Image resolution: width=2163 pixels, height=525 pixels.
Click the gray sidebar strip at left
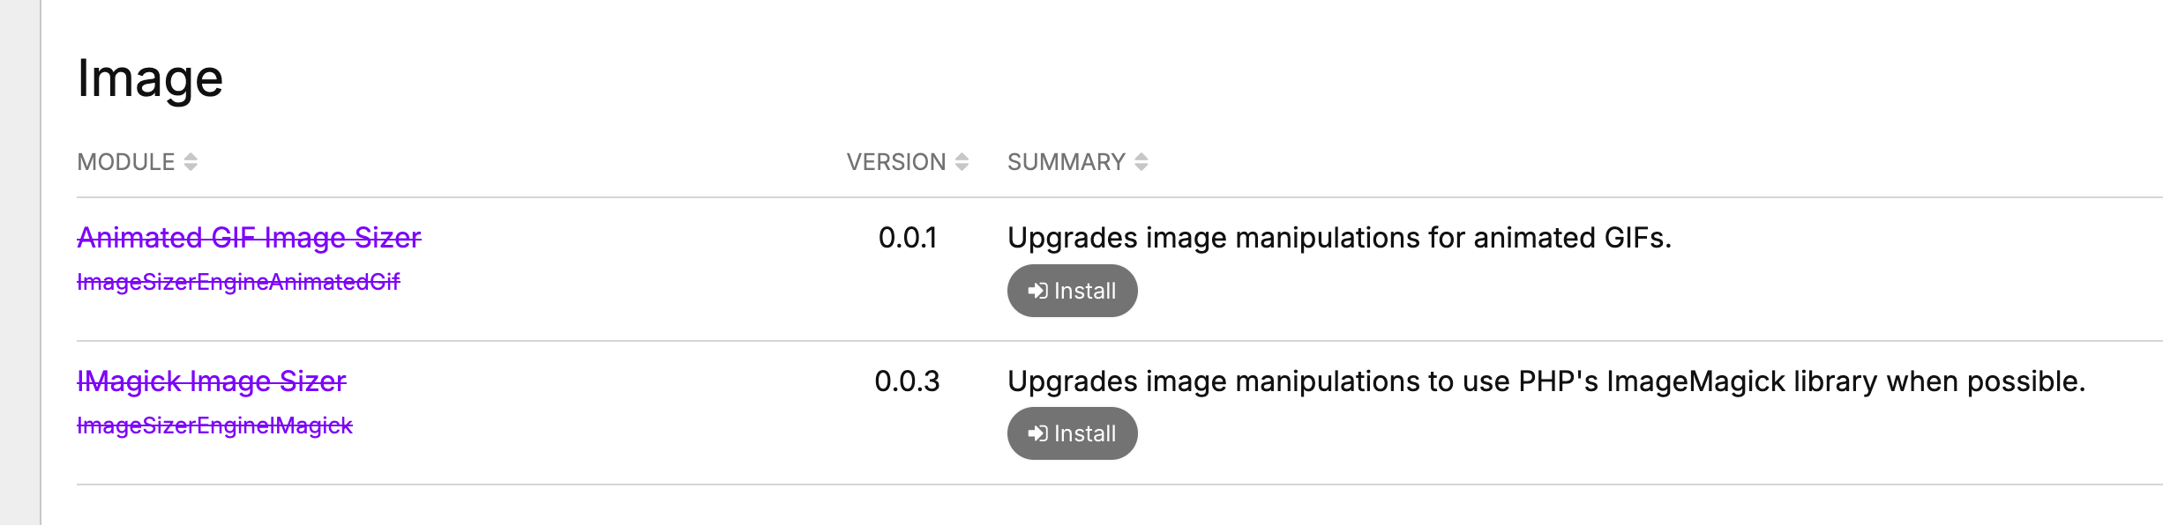(19, 262)
